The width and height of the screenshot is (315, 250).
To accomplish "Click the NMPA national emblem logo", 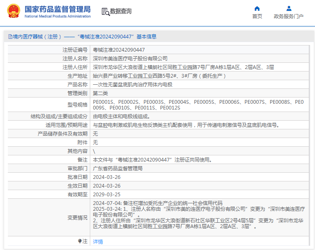I will pyautogui.click(x=13, y=11).
